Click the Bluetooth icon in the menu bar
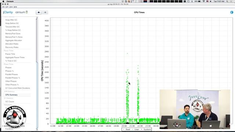 click(x=192, y=1)
